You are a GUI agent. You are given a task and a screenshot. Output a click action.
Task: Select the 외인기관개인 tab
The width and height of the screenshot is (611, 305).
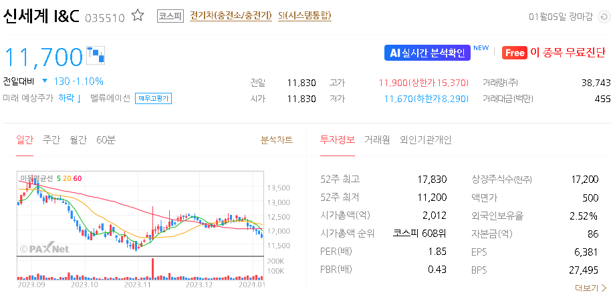(x=426, y=139)
